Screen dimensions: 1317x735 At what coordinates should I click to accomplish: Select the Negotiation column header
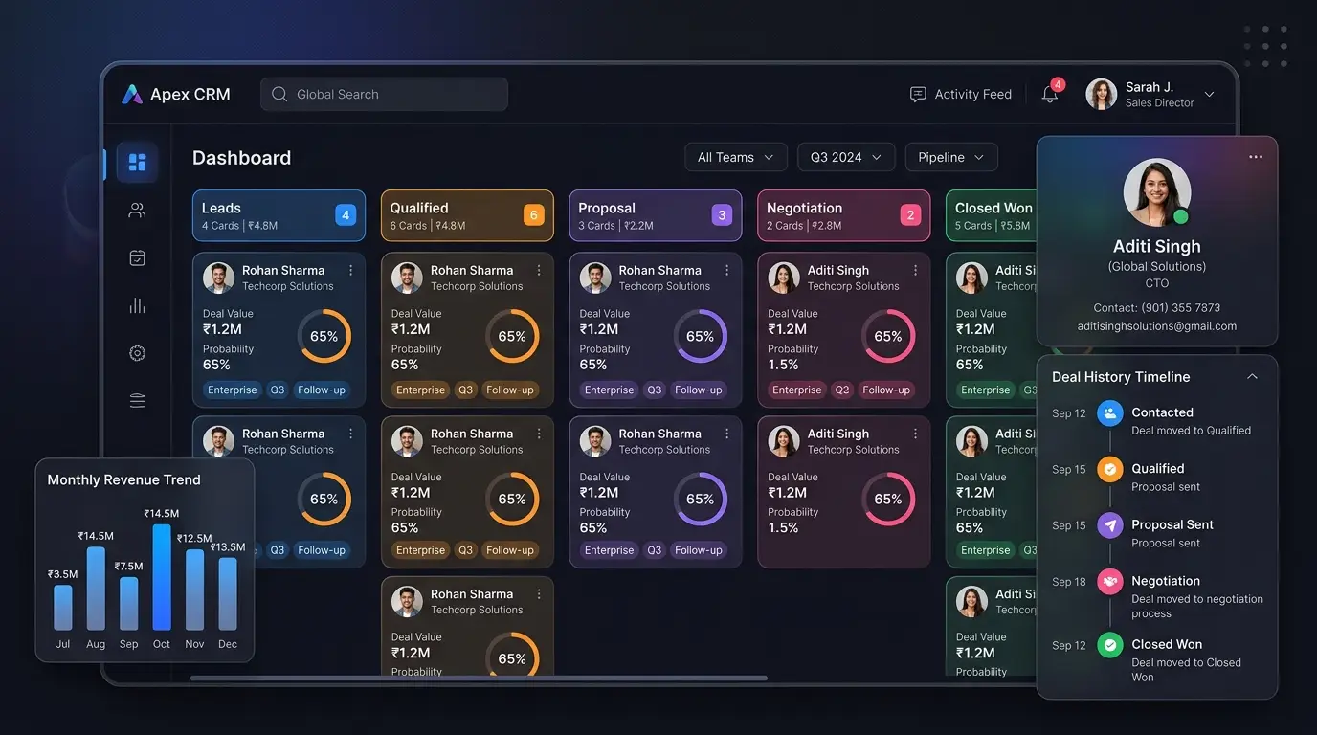844,215
